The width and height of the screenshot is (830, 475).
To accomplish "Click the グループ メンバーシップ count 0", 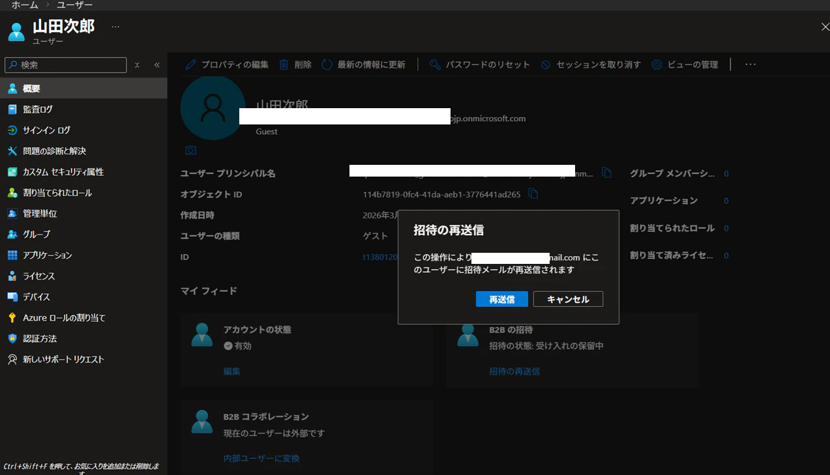I will [726, 174].
